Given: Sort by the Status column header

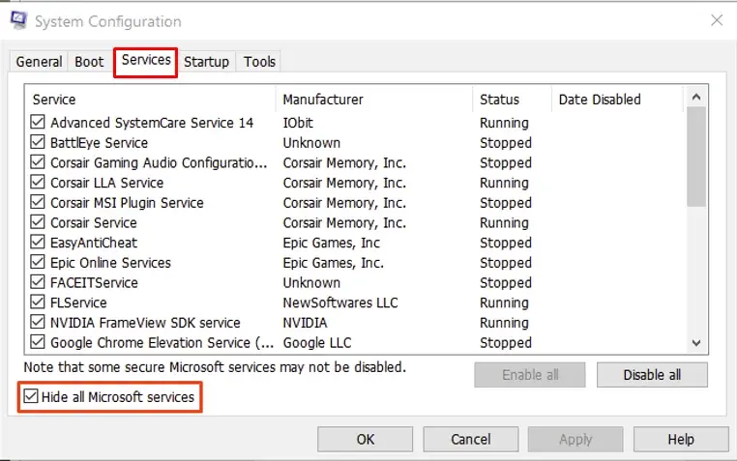Looking at the screenshot, I should tap(512, 100).
